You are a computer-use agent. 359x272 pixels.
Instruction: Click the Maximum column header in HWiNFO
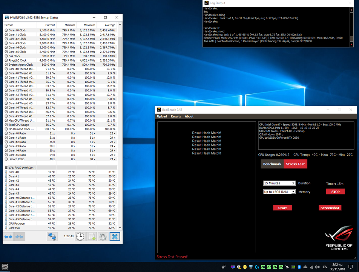pyautogui.click(x=87, y=25)
